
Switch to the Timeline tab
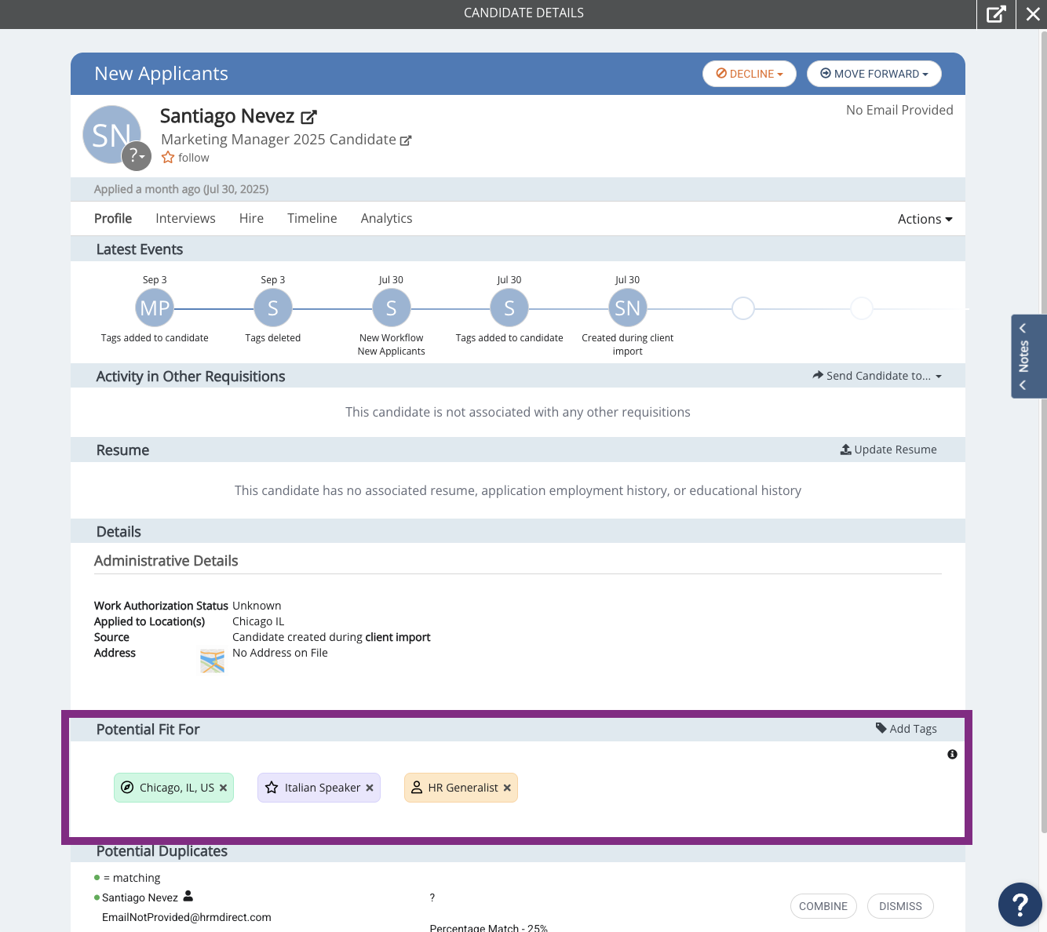tap(312, 218)
